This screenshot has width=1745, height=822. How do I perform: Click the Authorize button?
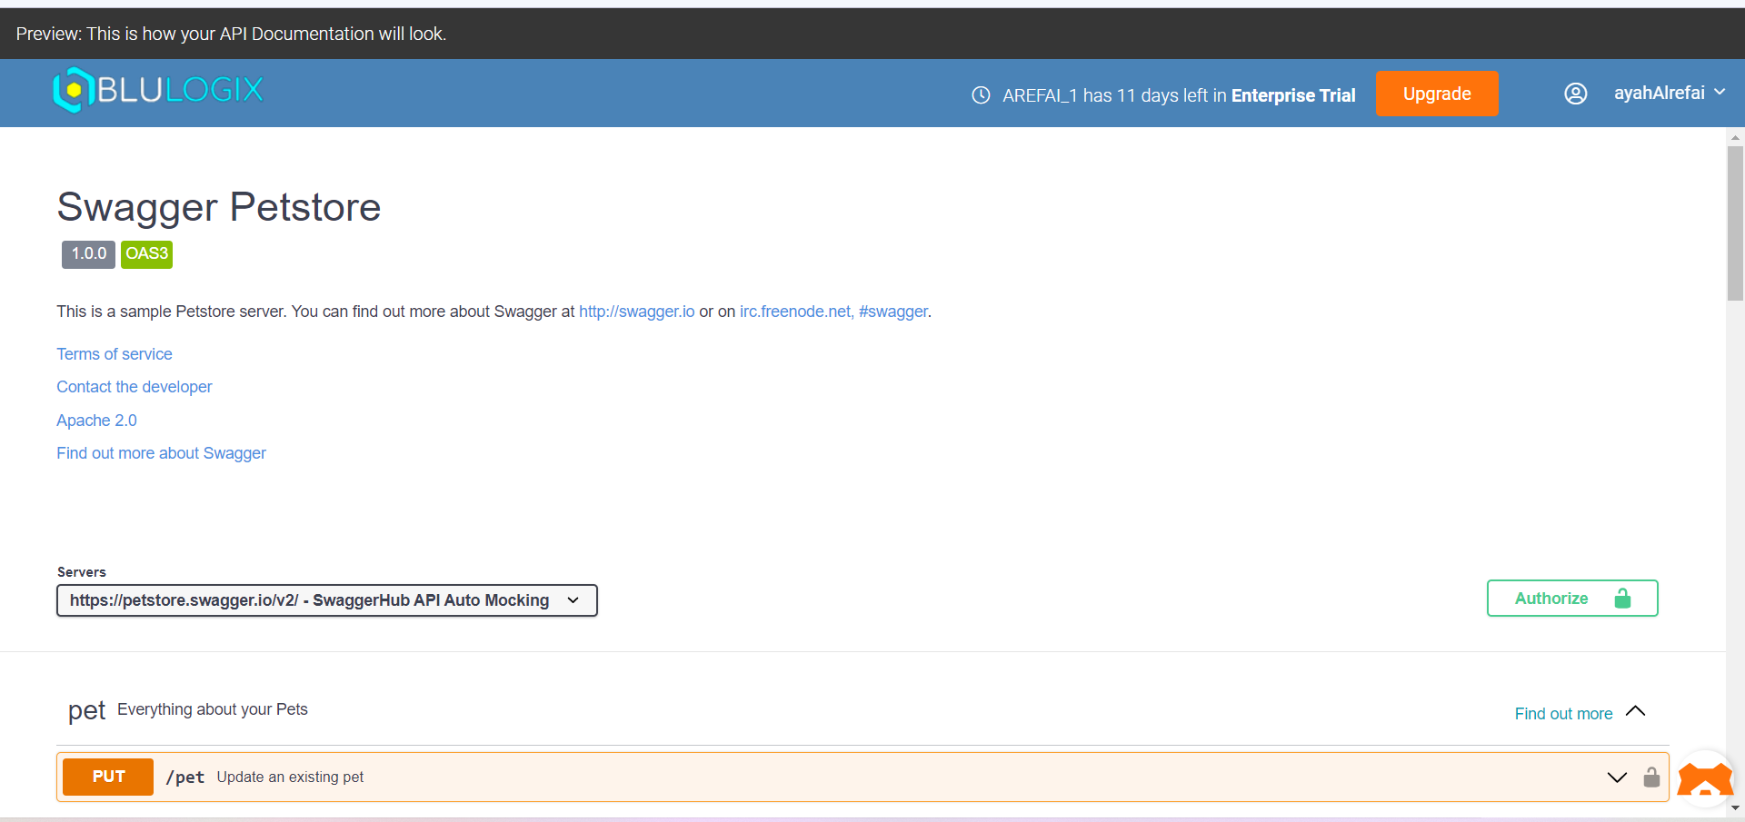(1571, 599)
